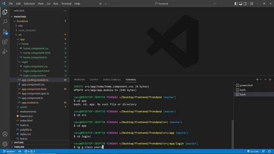Open the Search view in activity bar

(x=5, y=22)
